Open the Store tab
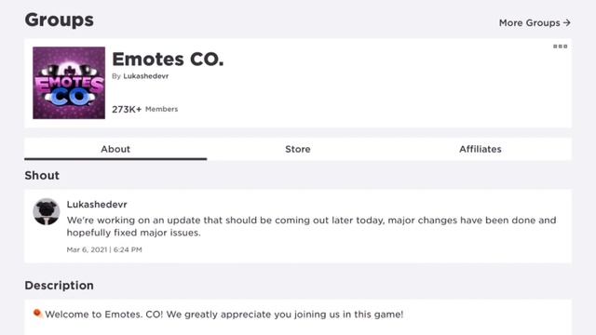596x335 pixels. 298,149
